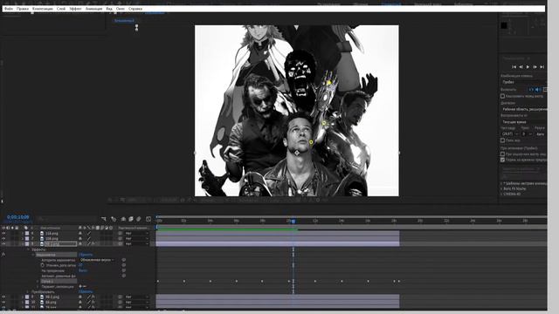Toggle the draft 3D icon in timeline

coord(114,219)
